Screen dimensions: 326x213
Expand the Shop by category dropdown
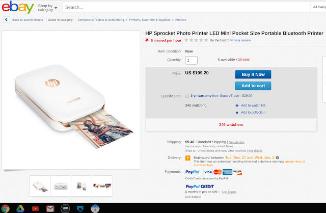coord(47,8)
